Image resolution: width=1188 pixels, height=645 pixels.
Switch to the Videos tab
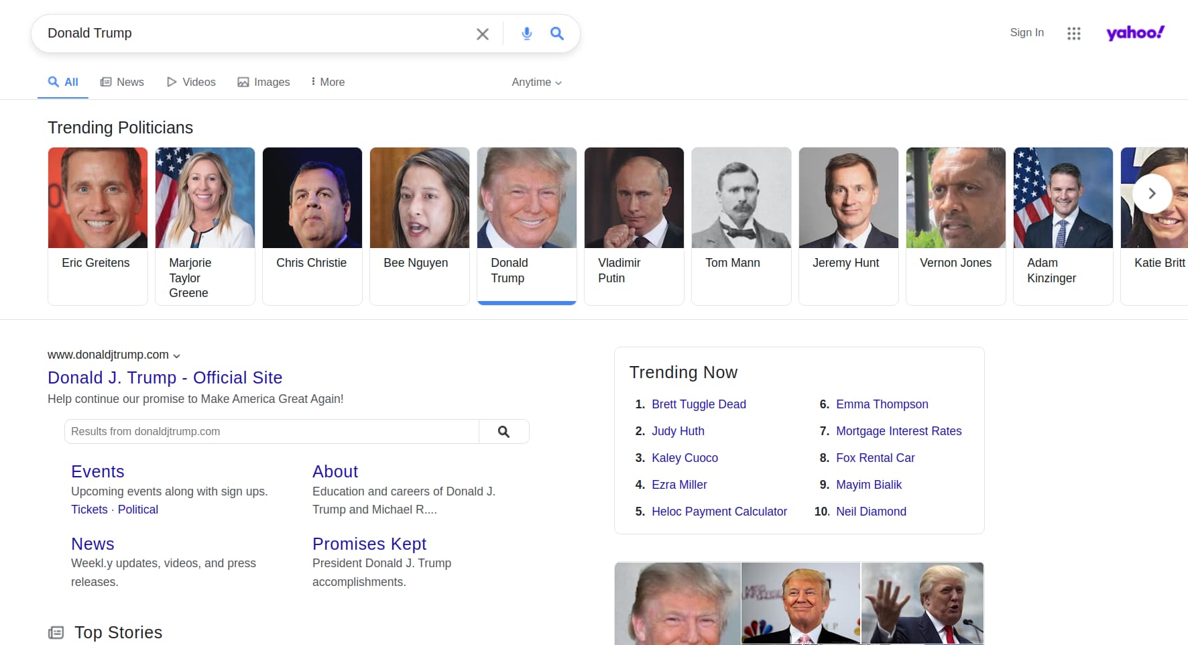pos(191,82)
